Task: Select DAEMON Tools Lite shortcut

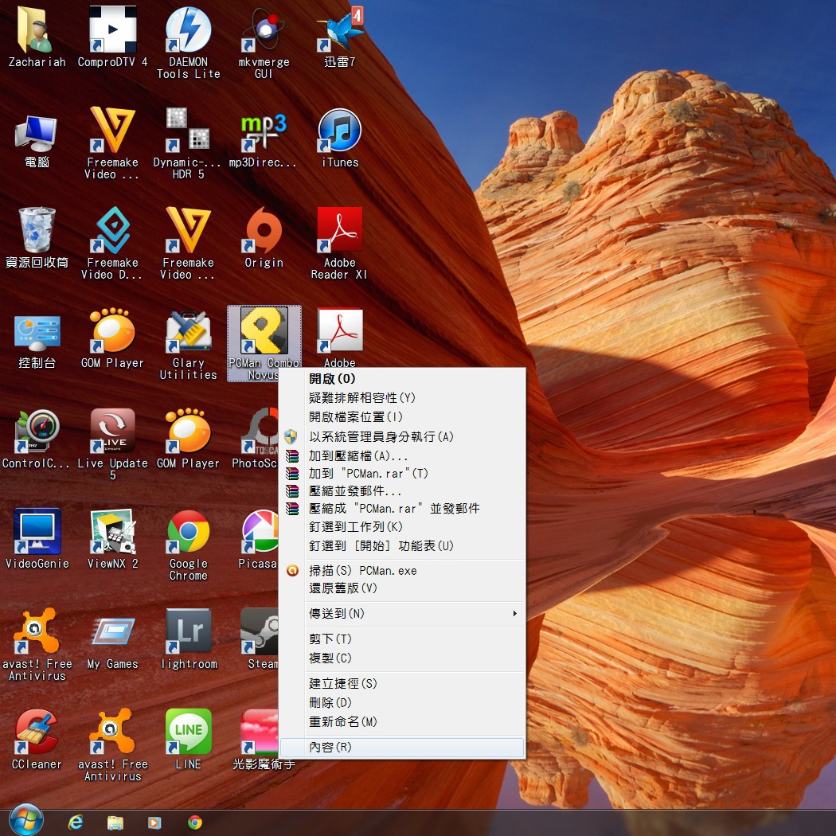Action: [x=188, y=41]
